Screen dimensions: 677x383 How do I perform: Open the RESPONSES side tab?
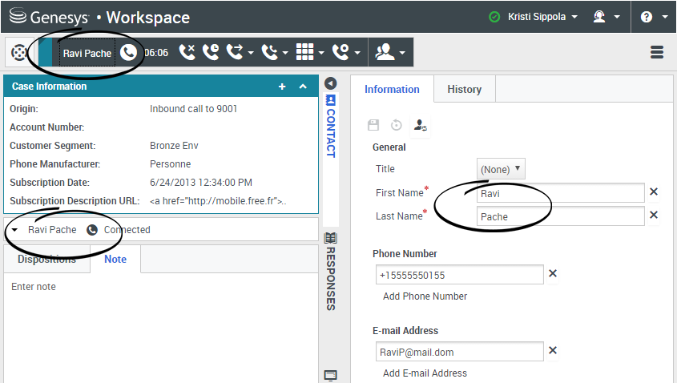click(x=330, y=272)
